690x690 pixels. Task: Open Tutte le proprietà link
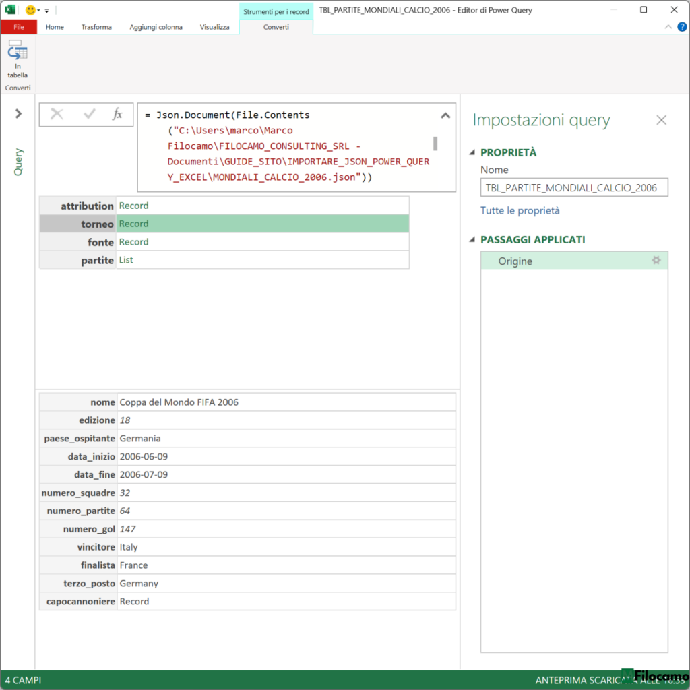520,210
